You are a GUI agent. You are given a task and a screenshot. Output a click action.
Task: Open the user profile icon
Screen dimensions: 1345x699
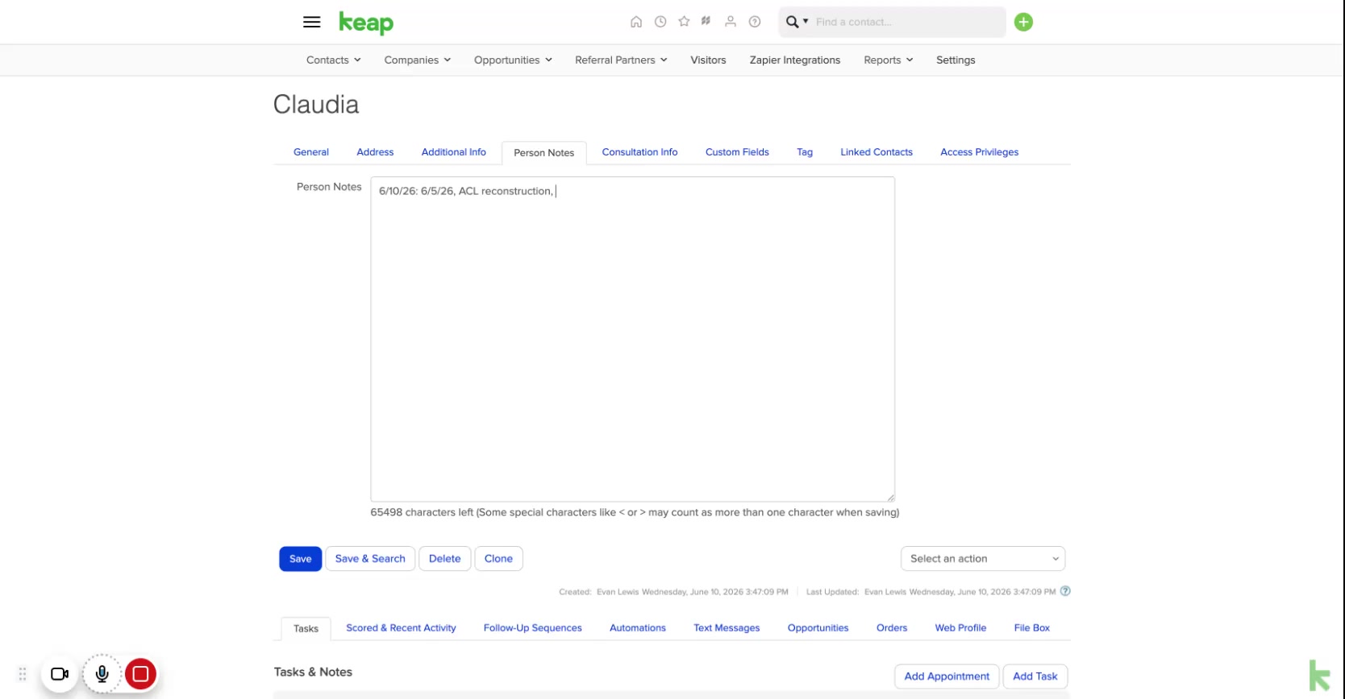click(x=731, y=22)
